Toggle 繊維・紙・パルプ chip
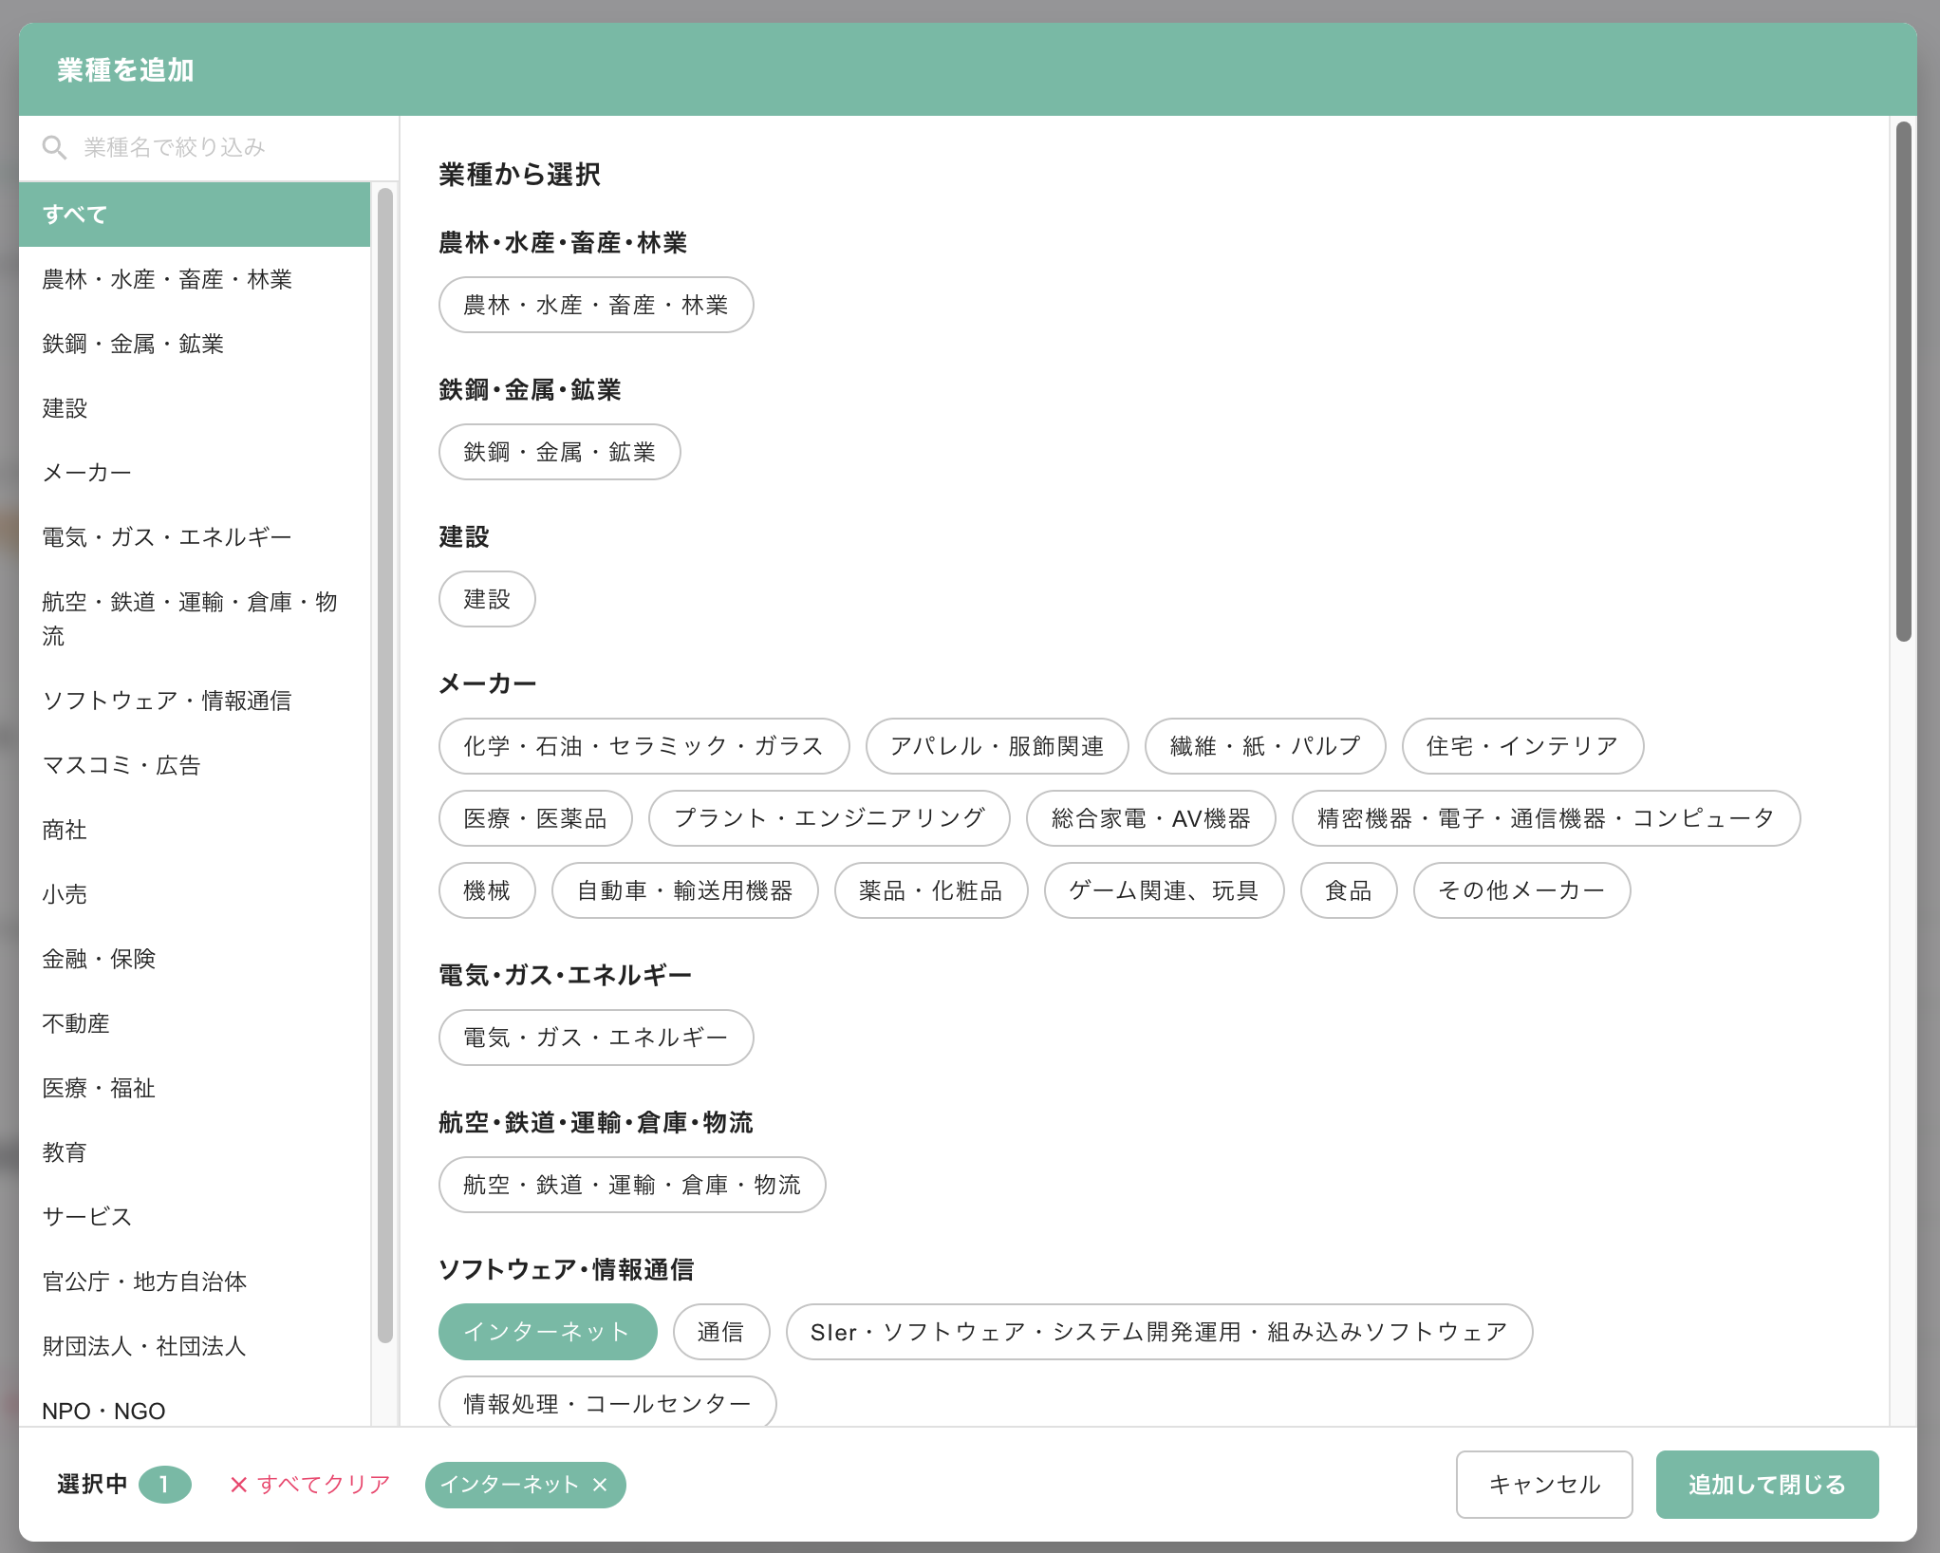 pyautogui.click(x=1265, y=746)
